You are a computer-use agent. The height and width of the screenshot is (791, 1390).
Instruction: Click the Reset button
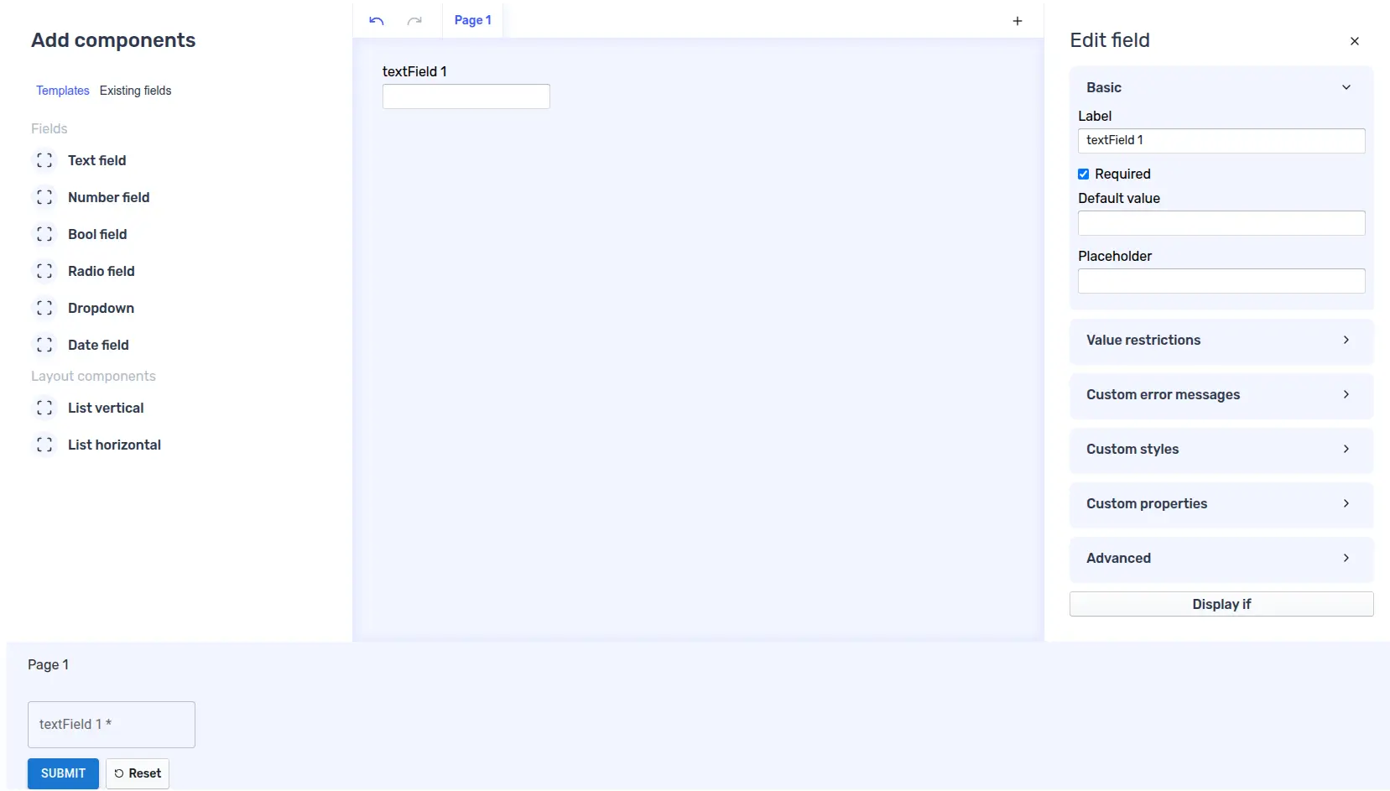[138, 773]
